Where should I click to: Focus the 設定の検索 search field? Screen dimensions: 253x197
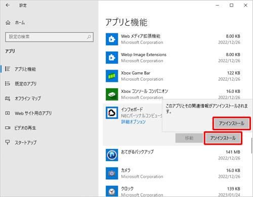click(49, 37)
